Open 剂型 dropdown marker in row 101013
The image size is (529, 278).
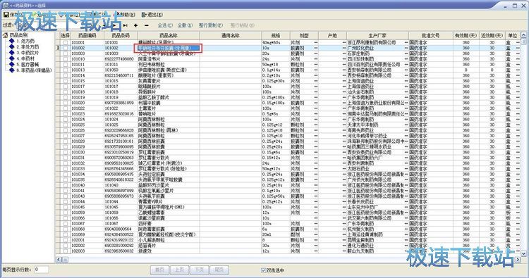[x=316, y=70]
